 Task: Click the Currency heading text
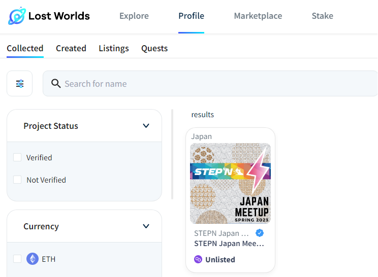tap(41, 226)
